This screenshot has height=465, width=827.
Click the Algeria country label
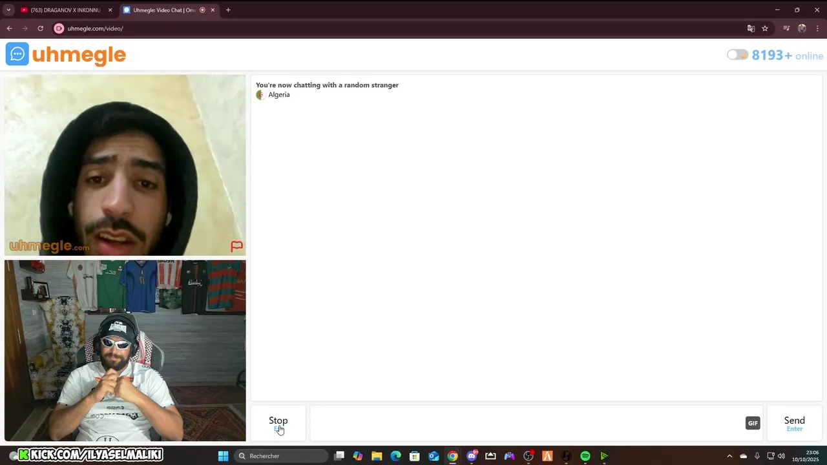(279, 95)
